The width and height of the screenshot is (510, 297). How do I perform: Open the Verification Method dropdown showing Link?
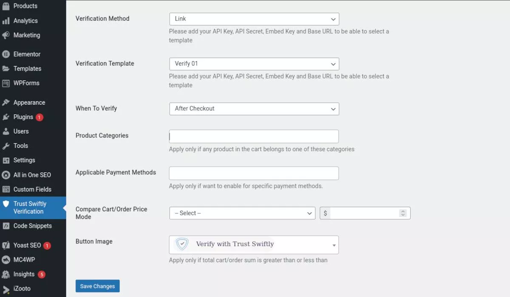click(x=254, y=19)
